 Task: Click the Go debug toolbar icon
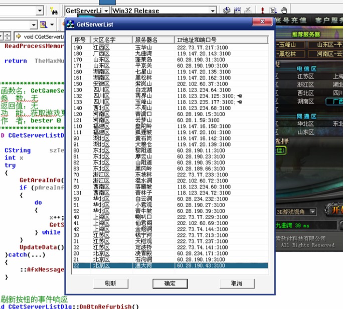273,10
